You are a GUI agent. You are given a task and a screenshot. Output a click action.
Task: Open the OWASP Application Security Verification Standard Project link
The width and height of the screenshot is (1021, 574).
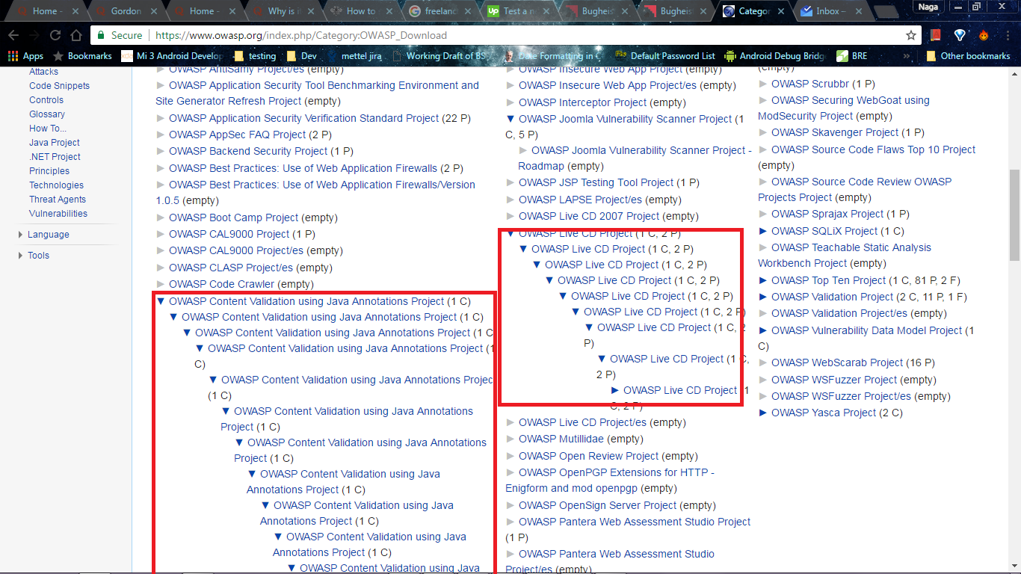[x=304, y=118]
